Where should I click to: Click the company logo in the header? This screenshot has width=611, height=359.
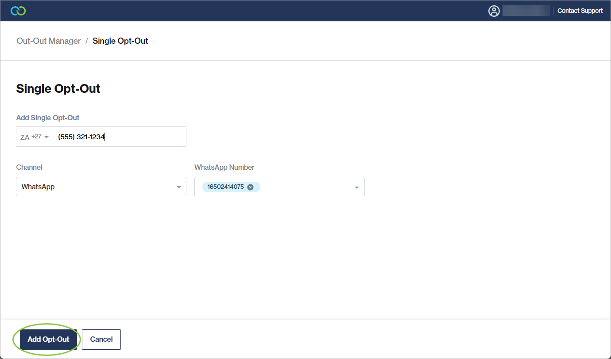pyautogui.click(x=18, y=11)
